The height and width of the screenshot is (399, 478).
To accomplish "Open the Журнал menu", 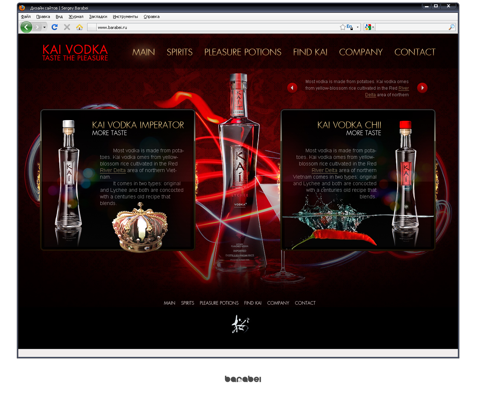I will pyautogui.click(x=76, y=16).
